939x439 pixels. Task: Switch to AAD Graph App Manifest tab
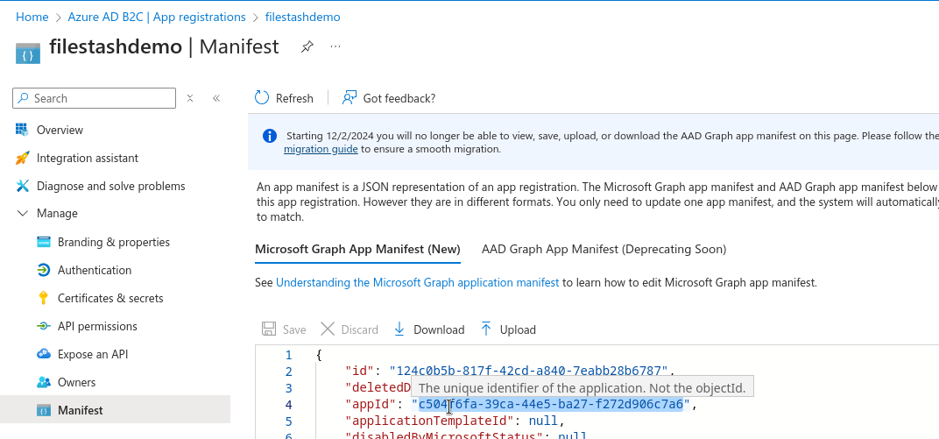pyautogui.click(x=604, y=249)
